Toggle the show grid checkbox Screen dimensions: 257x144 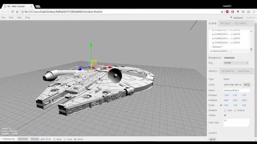[75, 139]
